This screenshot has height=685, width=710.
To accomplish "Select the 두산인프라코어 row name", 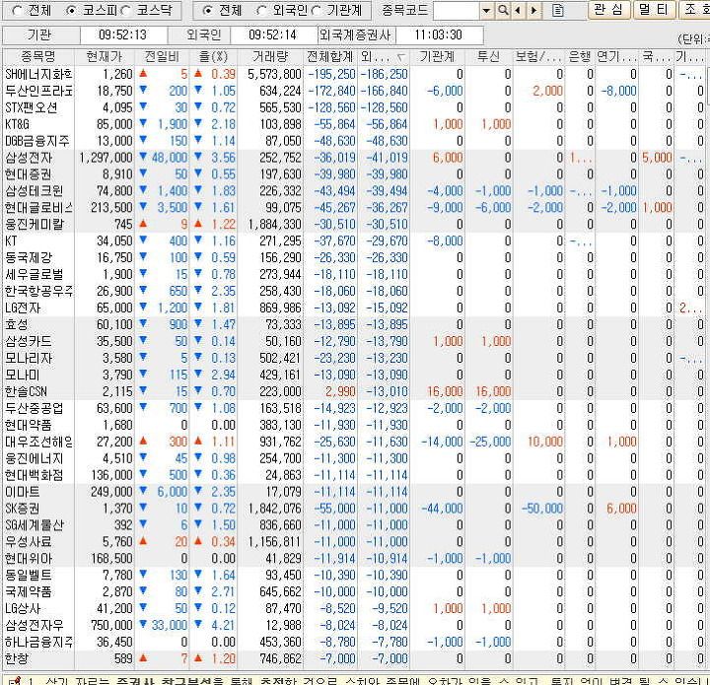I will (38, 91).
